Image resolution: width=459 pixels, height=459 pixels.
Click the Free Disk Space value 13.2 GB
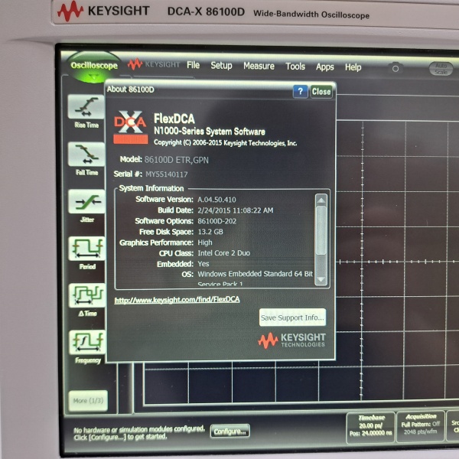pos(210,232)
